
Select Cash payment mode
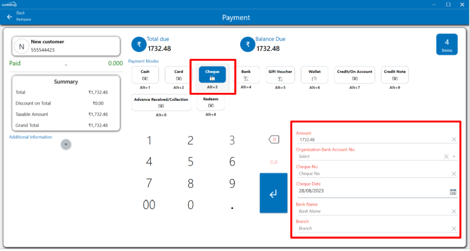coord(145,75)
